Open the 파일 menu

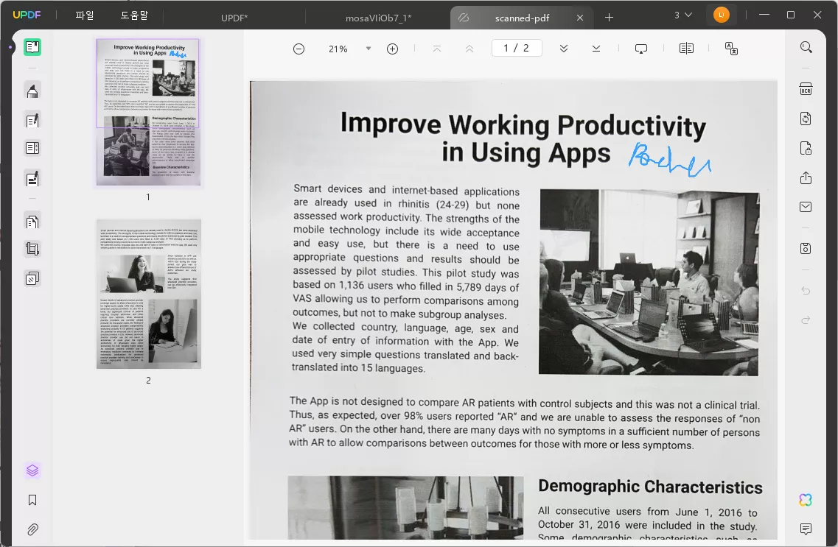(x=85, y=15)
